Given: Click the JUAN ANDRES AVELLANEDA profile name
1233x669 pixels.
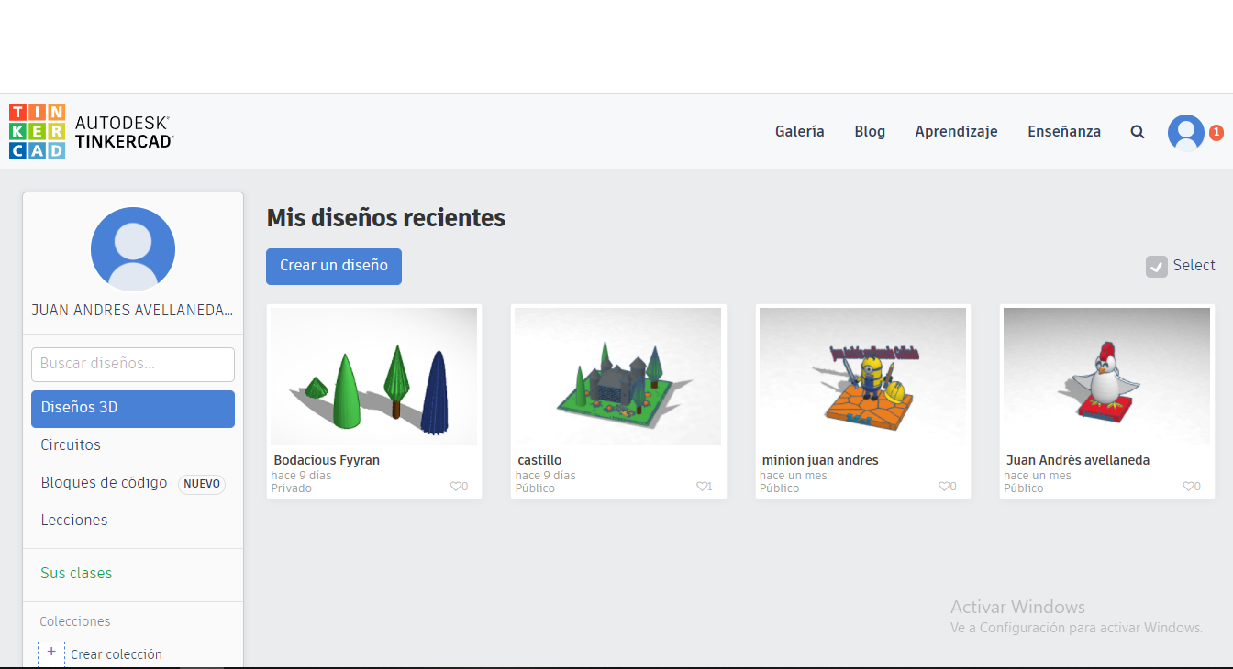Looking at the screenshot, I should pyautogui.click(x=132, y=311).
